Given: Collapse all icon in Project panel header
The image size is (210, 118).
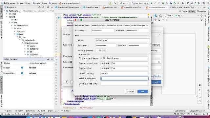Looking at the screenshot, I should point(43,7).
